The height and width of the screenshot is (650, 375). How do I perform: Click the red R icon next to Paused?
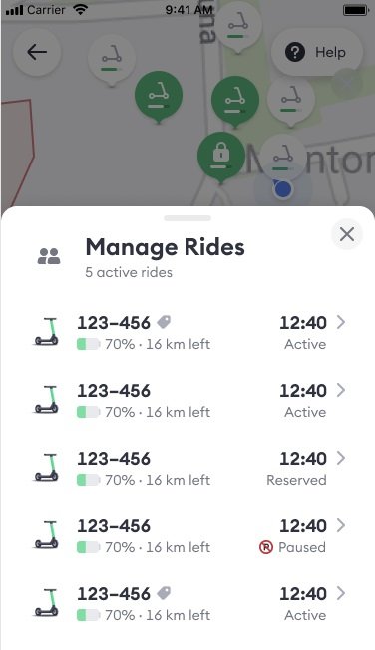click(x=266, y=547)
